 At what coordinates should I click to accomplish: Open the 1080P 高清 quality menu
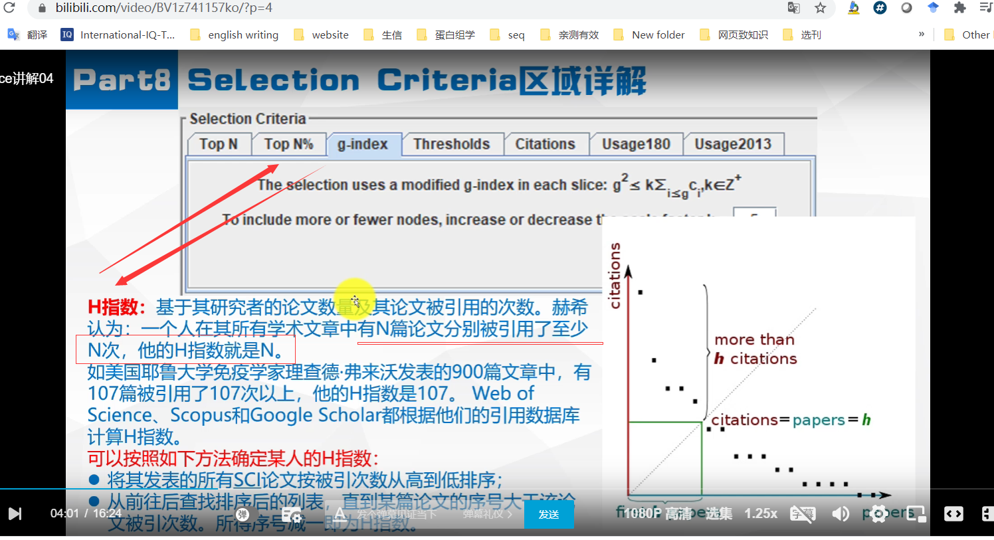[x=658, y=513]
